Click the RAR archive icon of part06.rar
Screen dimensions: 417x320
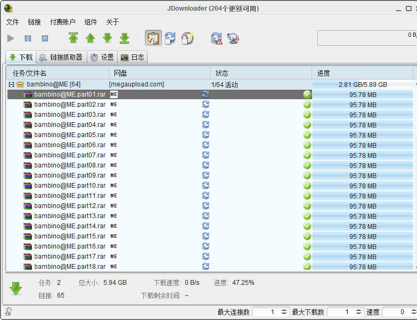click(x=28, y=145)
